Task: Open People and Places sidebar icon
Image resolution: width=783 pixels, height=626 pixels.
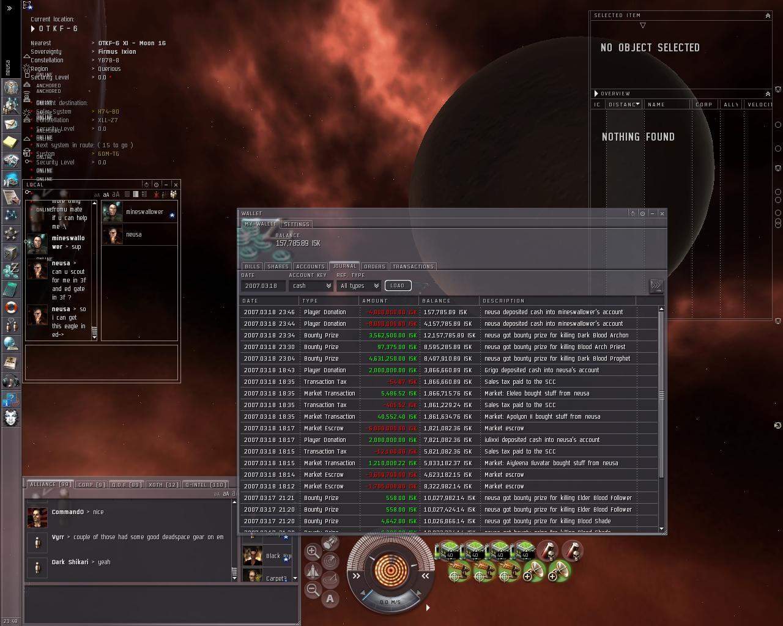Action: coord(11,106)
